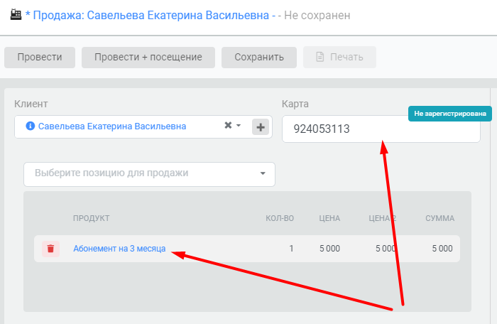
Task: Click the КОЛ-ВО column header
Action: [x=280, y=218]
